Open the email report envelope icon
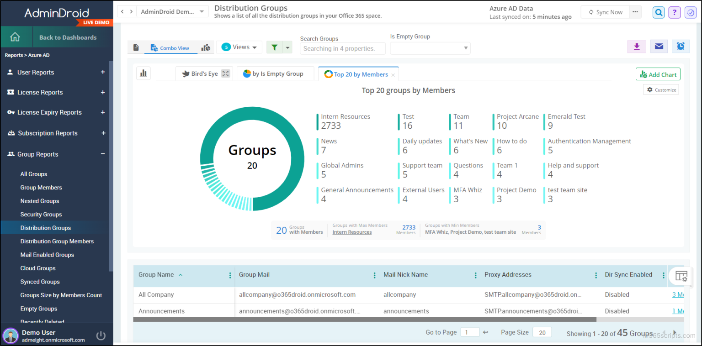This screenshot has width=702, height=346. coord(659,46)
